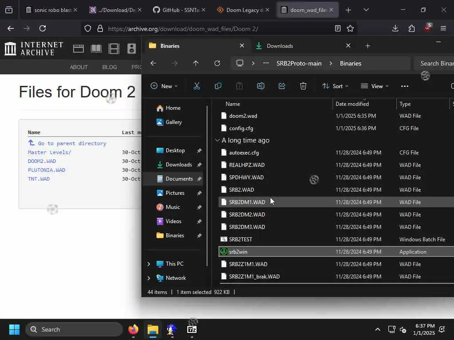
Task: Open TNT.WAD link on archive page
Action: tap(39, 179)
